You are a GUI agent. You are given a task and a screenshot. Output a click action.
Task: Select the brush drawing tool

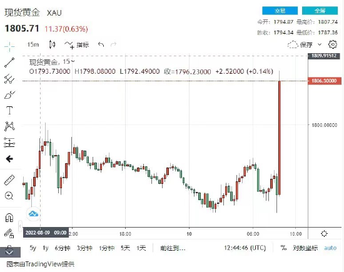[x=9, y=95]
